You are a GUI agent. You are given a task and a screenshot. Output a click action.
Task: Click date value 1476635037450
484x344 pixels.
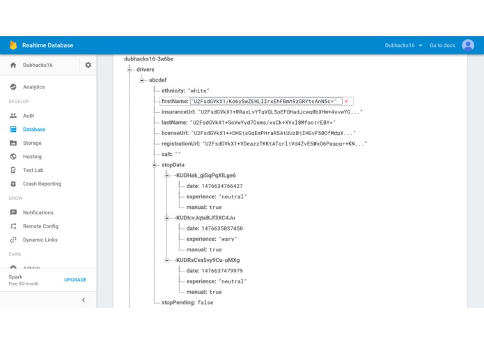click(x=222, y=228)
